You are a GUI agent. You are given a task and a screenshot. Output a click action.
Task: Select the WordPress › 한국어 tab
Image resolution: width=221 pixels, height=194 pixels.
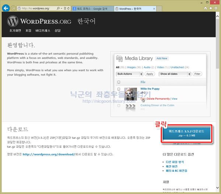pos(135,9)
